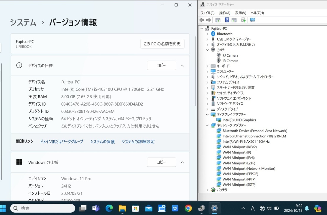Click the volume speaker tray icon

[x=269, y=208]
